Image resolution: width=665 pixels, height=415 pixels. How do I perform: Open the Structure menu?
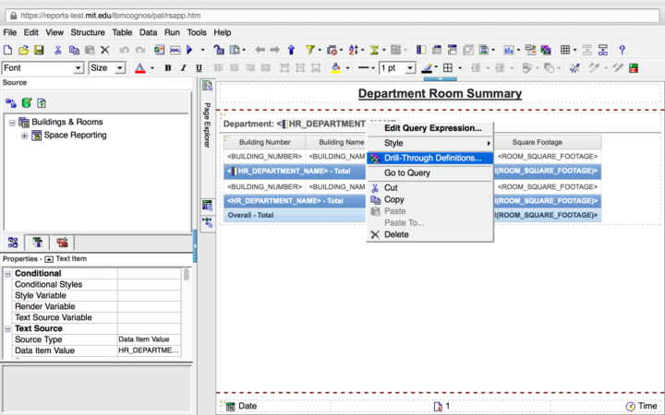click(88, 32)
